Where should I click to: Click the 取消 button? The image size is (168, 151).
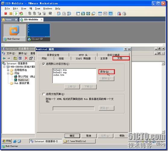89,136
